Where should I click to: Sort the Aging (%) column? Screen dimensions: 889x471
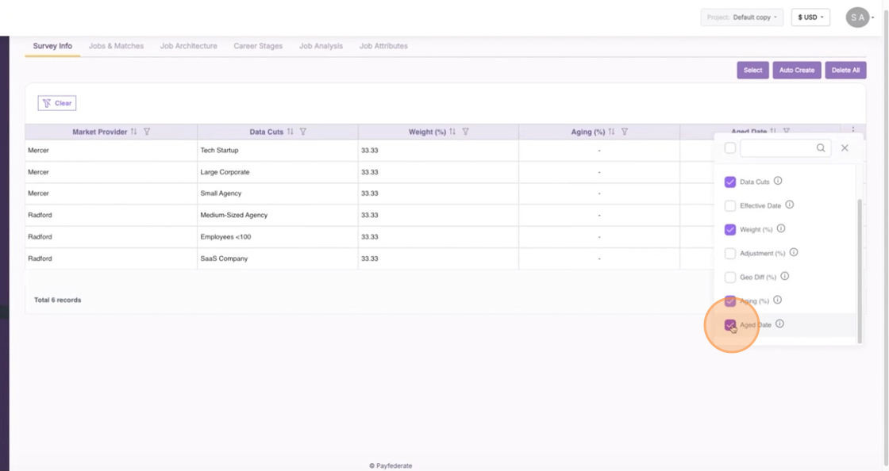[x=611, y=132]
